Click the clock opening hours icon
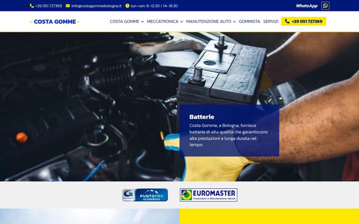The height and width of the screenshot is (224, 359). [x=127, y=5]
